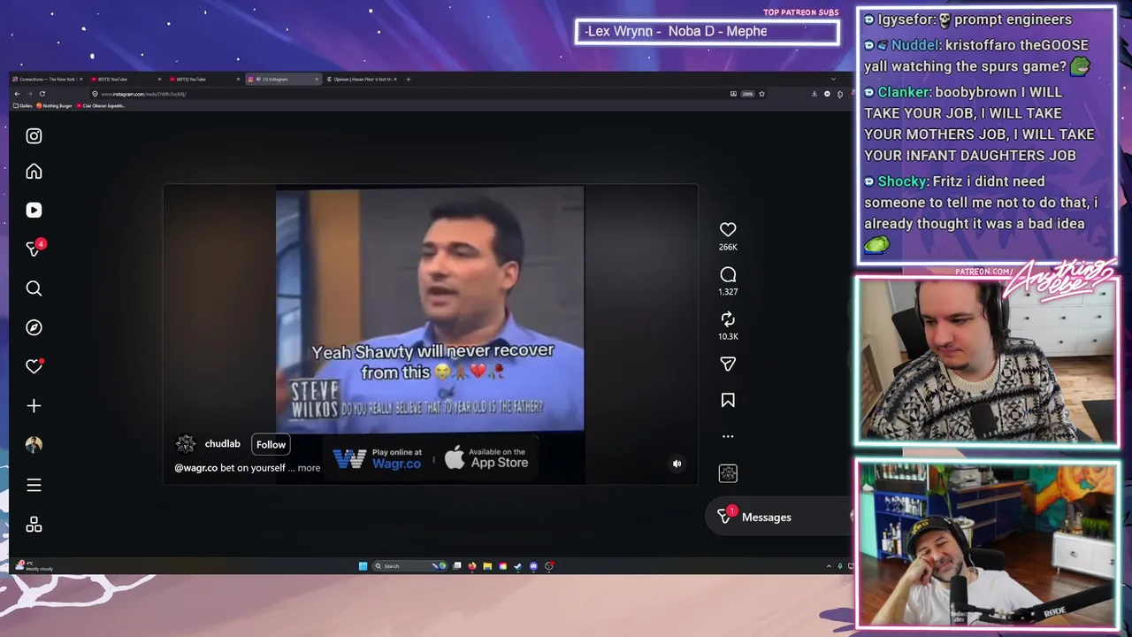Open Reels from the sidebar

34,211
